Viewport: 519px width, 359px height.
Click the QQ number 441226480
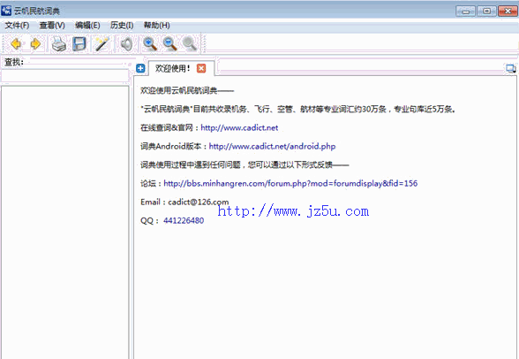(x=184, y=220)
